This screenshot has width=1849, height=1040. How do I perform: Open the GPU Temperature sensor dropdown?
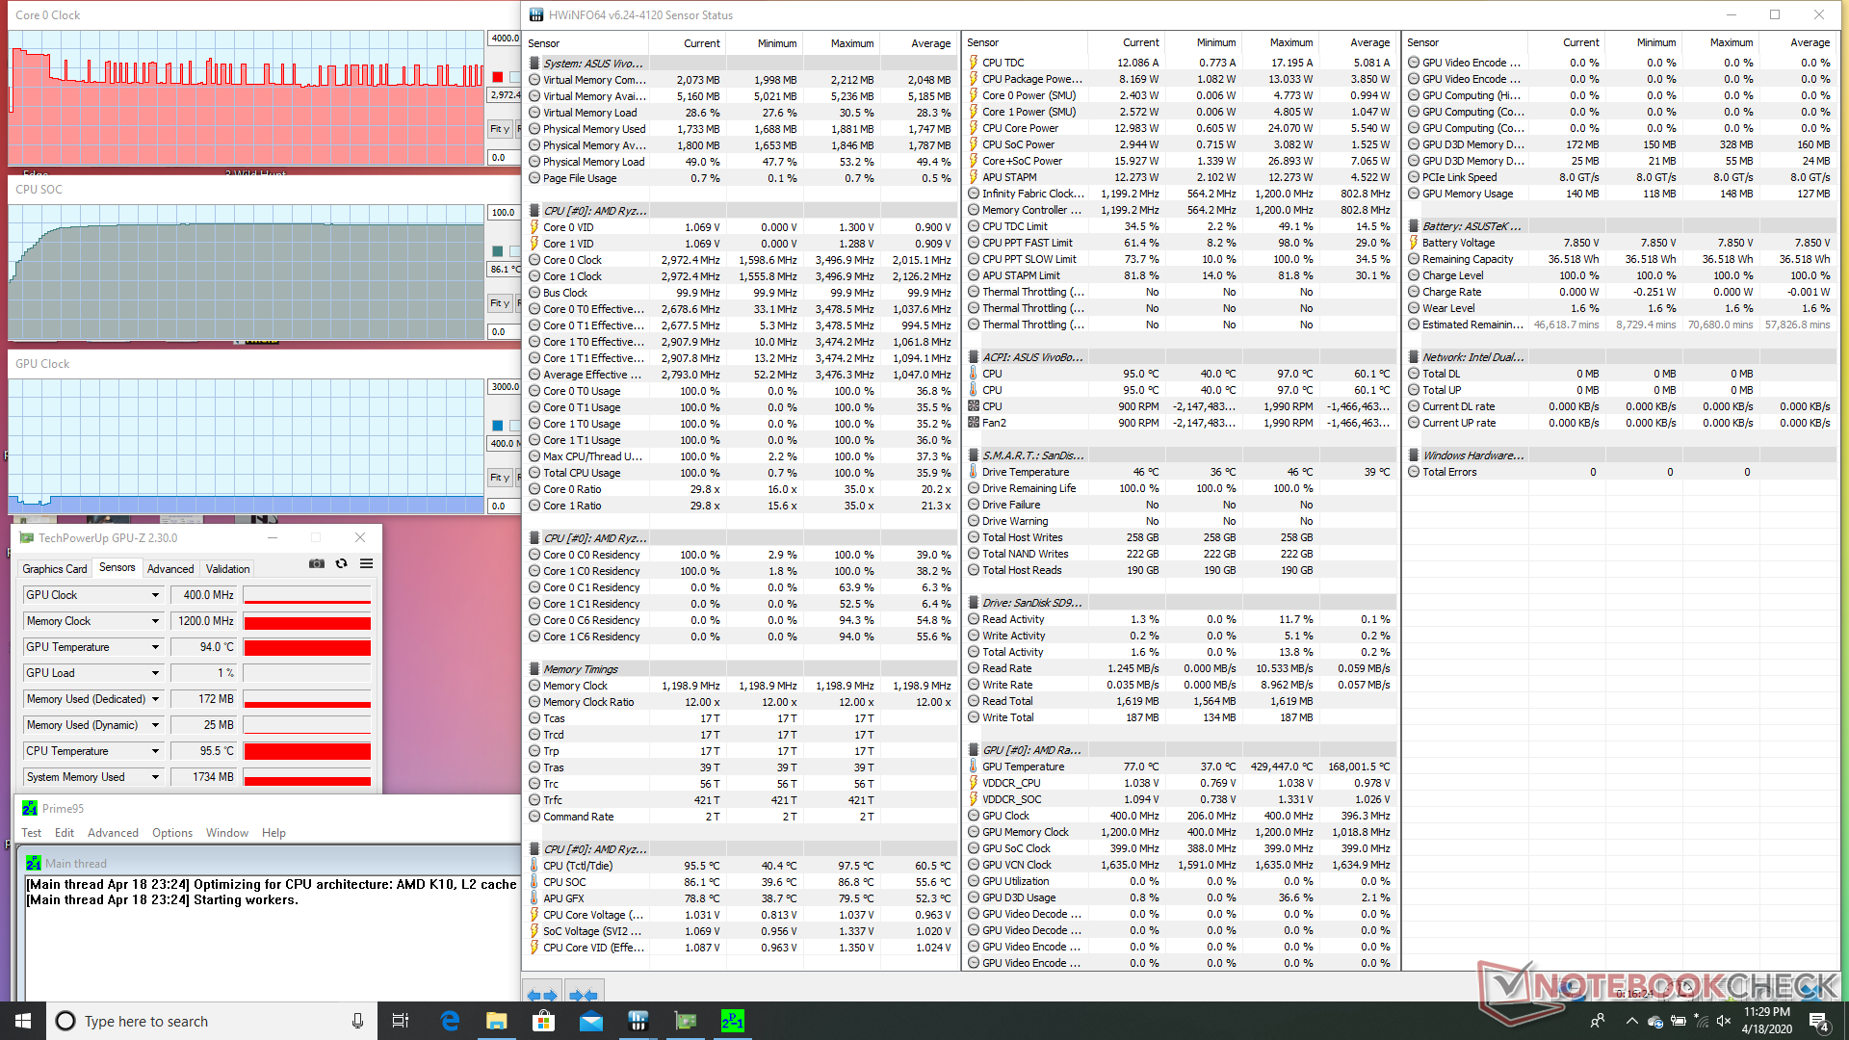155,647
